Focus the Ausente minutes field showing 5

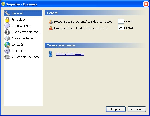click(121, 21)
